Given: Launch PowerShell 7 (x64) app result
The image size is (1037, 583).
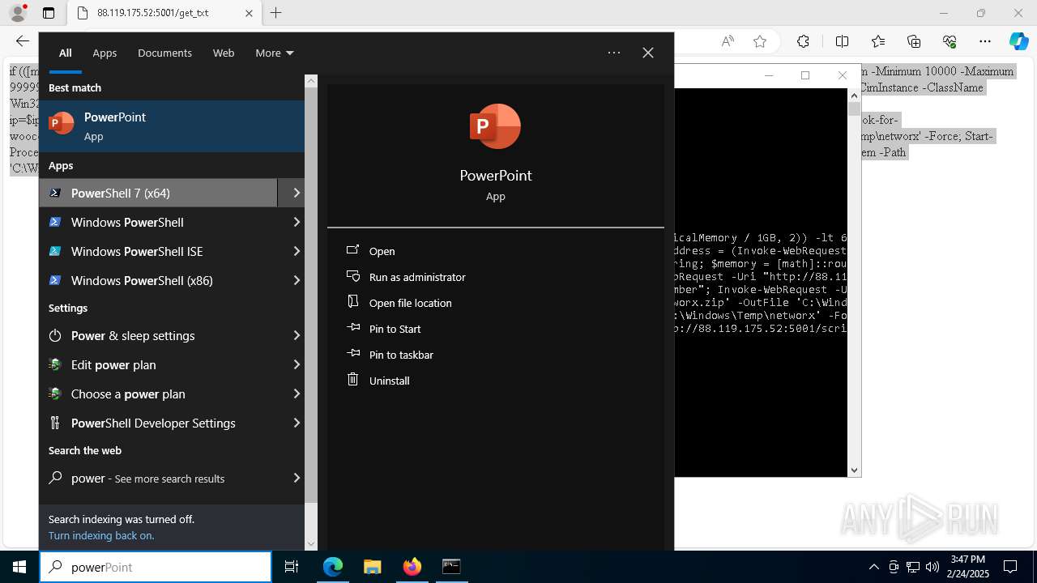Looking at the screenshot, I should point(158,193).
